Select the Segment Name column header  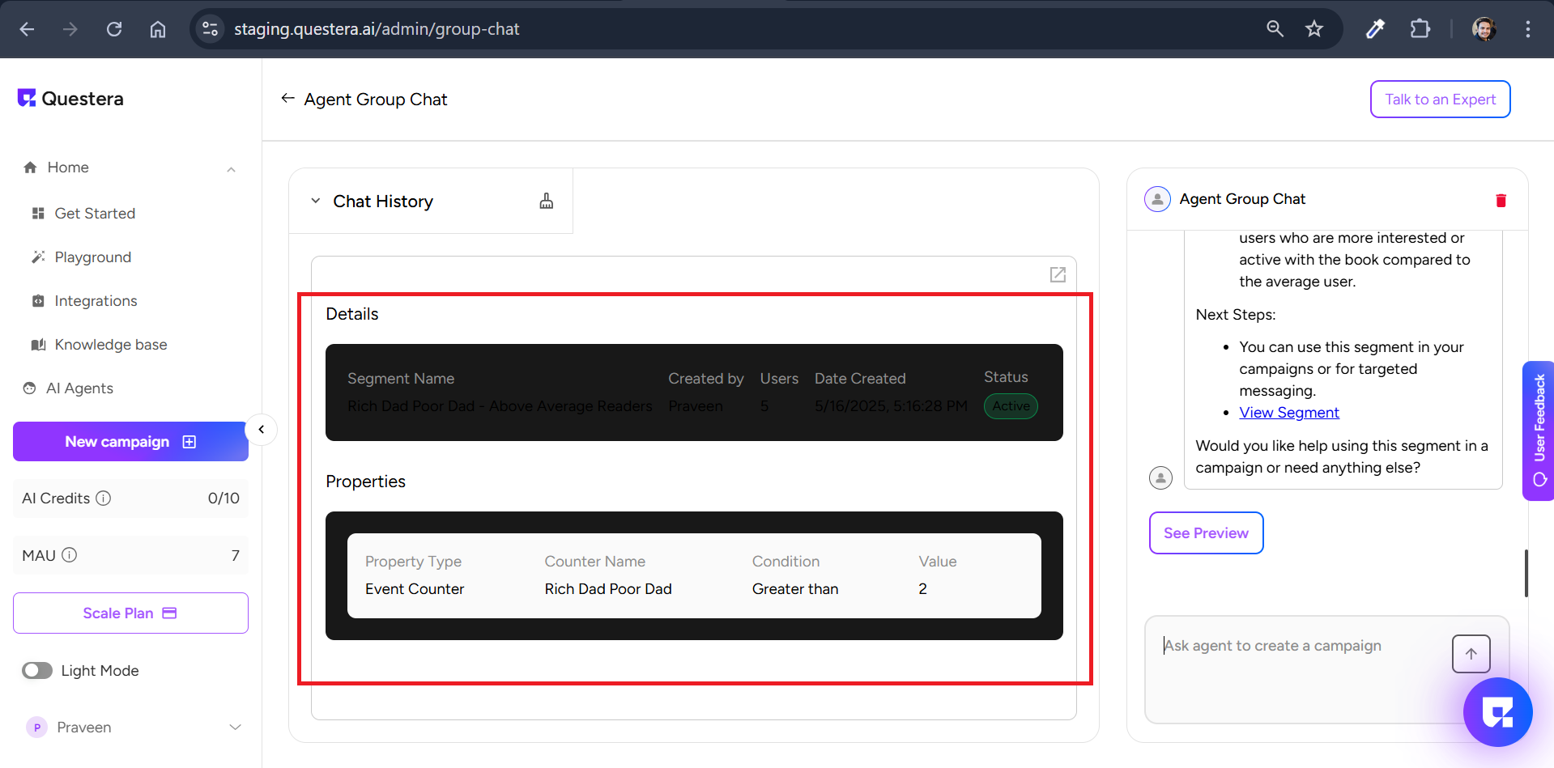[401, 379]
